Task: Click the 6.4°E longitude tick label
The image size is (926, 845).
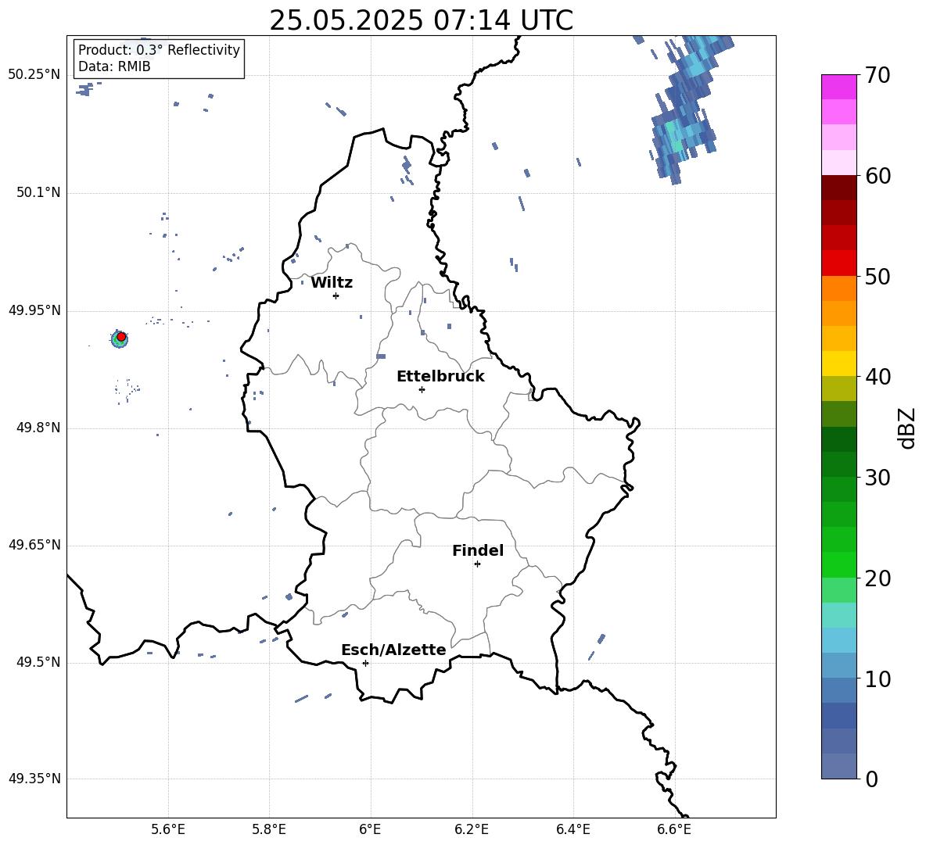Action: 572,829
